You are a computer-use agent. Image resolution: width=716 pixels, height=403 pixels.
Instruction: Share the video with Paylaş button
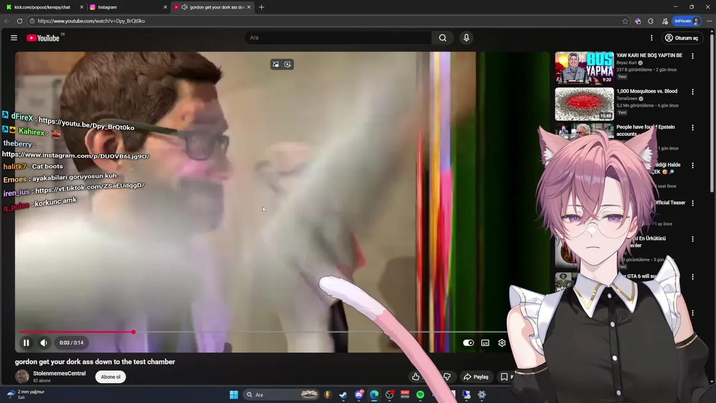click(476, 377)
